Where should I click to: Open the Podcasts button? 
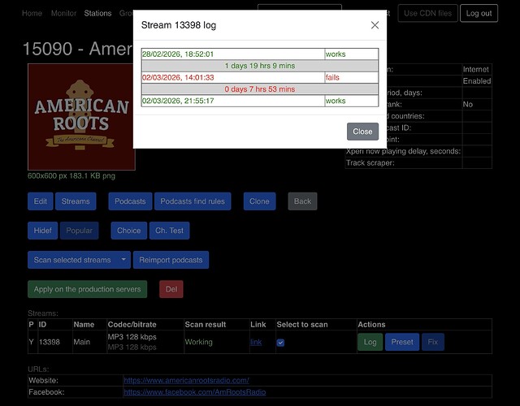click(x=130, y=201)
